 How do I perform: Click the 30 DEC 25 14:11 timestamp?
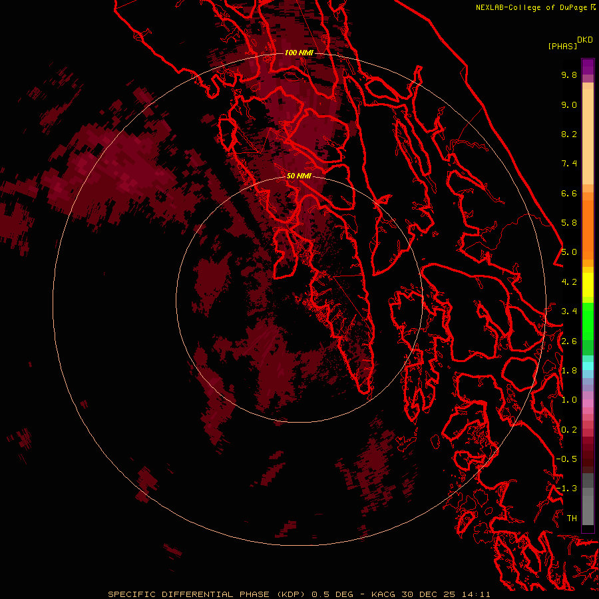click(446, 594)
